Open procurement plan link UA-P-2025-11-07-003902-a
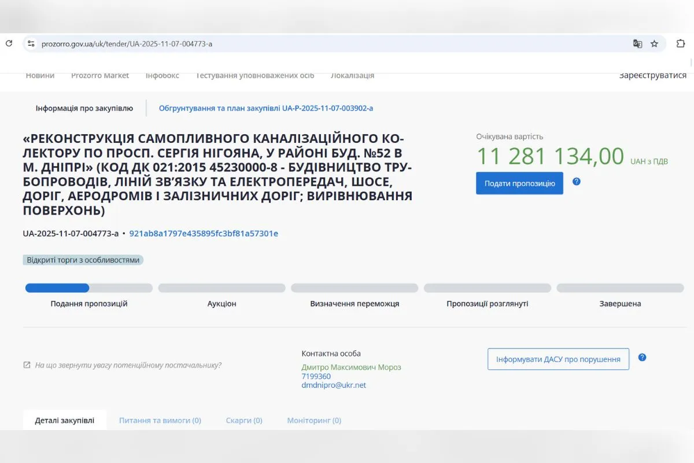This screenshot has height=463, width=694. pyautogui.click(x=266, y=108)
